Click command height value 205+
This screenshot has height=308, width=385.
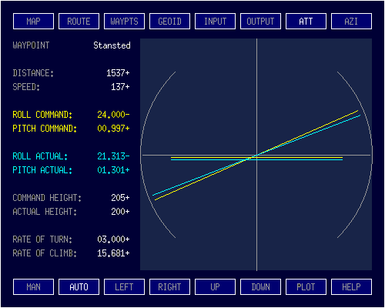(120, 198)
